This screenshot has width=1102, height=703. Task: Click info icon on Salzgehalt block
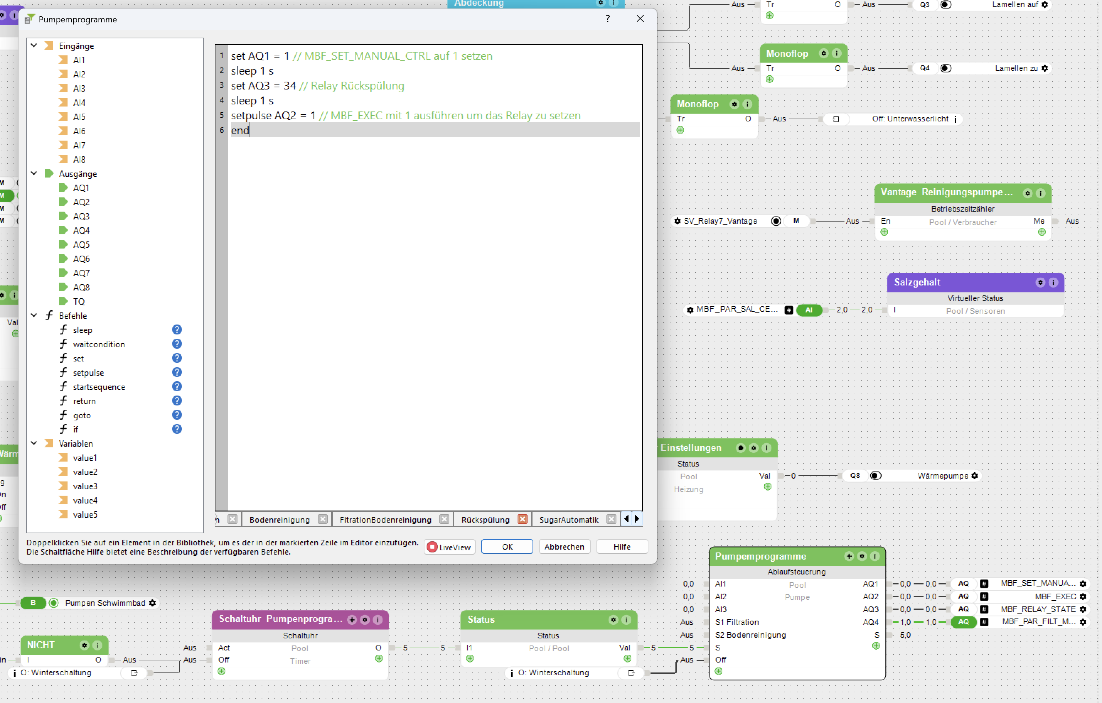coord(1053,283)
